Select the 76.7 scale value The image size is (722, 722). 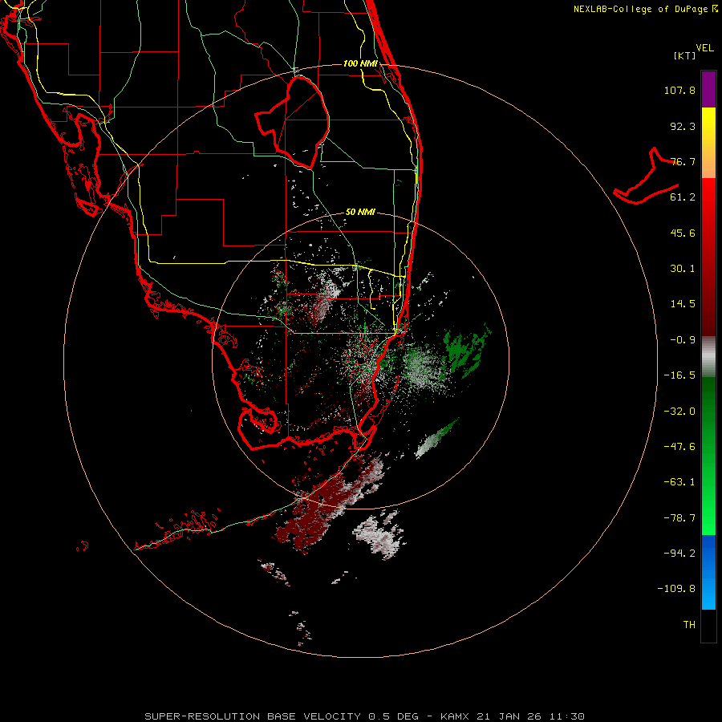(x=683, y=161)
